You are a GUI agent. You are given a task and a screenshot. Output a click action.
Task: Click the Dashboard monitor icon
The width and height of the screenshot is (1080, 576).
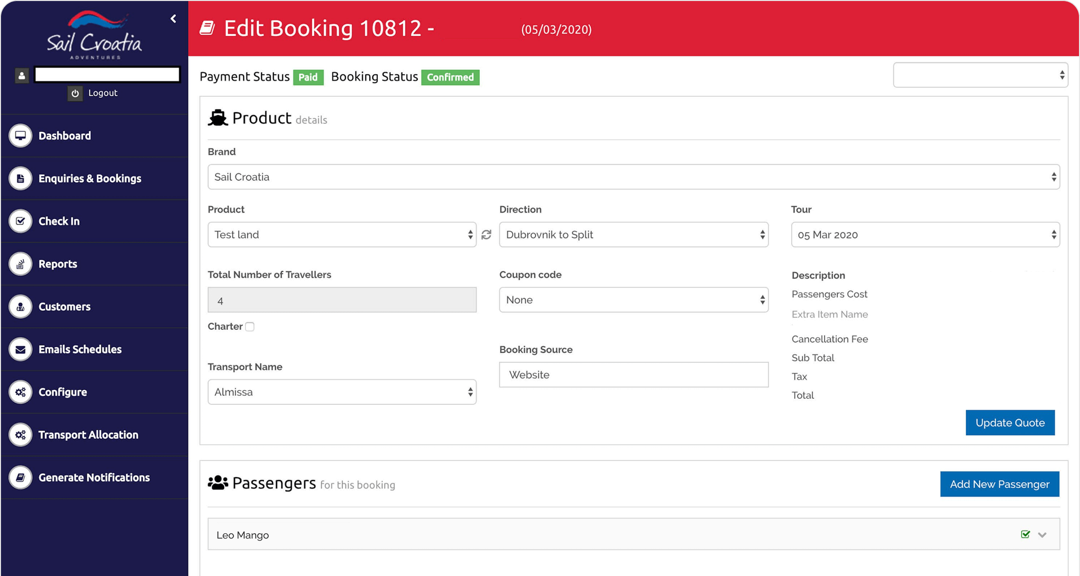point(20,136)
